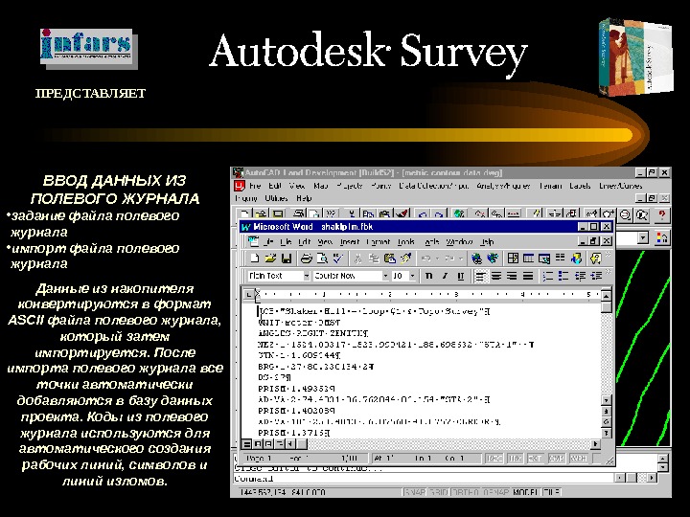Click the SNAP button in AutoCAD status bar

tap(415, 492)
